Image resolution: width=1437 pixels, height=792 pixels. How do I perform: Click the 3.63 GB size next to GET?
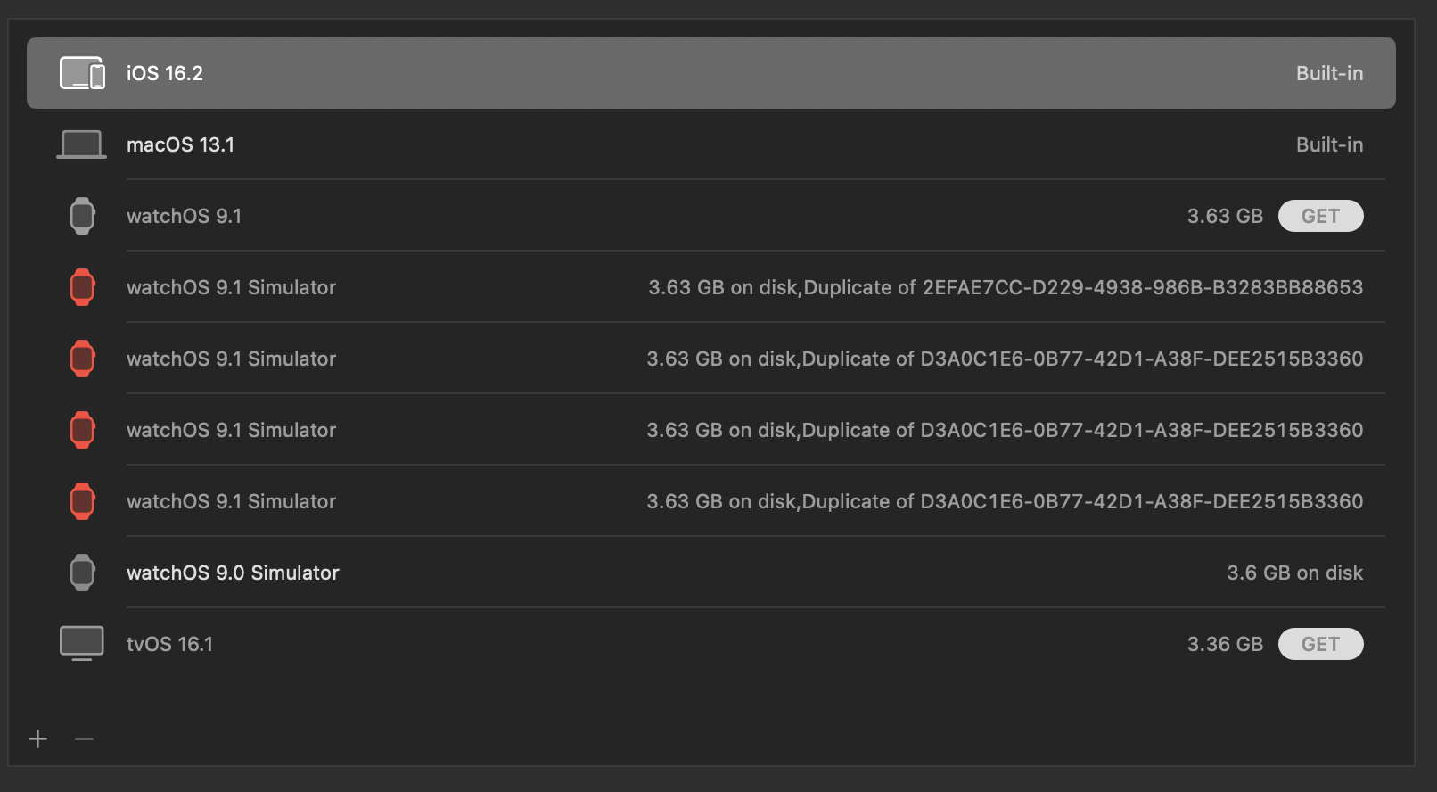pyautogui.click(x=1225, y=216)
